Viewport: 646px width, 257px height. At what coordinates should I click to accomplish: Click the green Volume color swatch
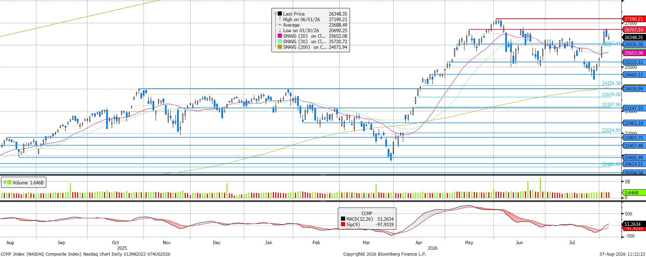pyautogui.click(x=9, y=183)
